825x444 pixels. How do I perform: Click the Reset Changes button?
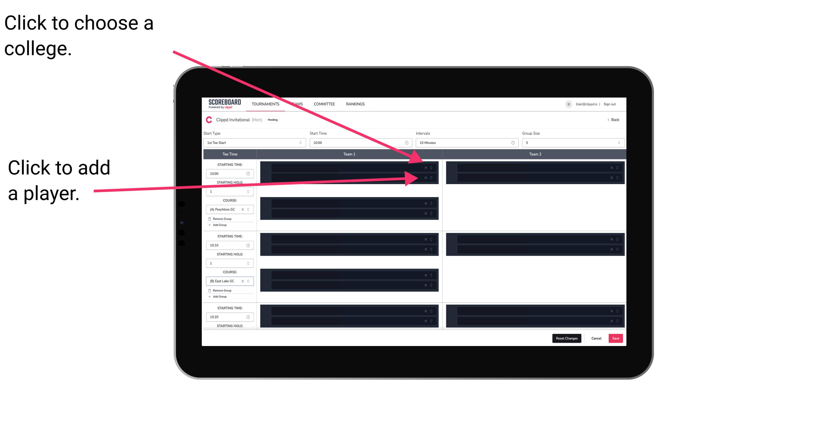[567, 338]
